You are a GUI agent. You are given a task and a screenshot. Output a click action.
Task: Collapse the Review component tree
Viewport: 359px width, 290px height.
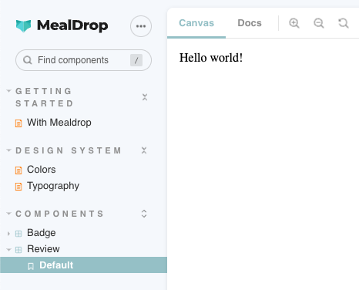8,249
